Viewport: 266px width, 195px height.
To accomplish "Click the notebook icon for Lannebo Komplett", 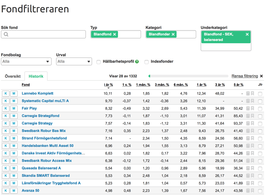I will (248, 94).
